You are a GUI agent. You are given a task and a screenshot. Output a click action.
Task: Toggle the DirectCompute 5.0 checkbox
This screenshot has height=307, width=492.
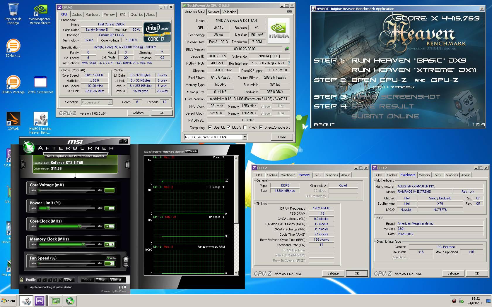261,127
